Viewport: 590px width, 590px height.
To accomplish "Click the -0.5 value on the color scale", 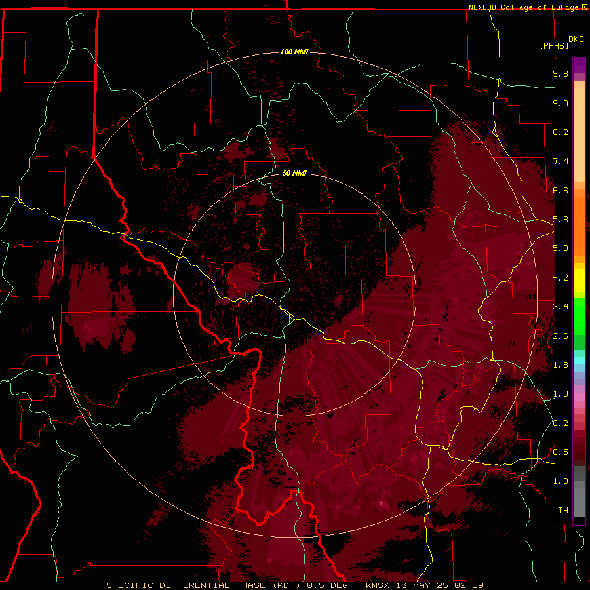I will (558, 452).
